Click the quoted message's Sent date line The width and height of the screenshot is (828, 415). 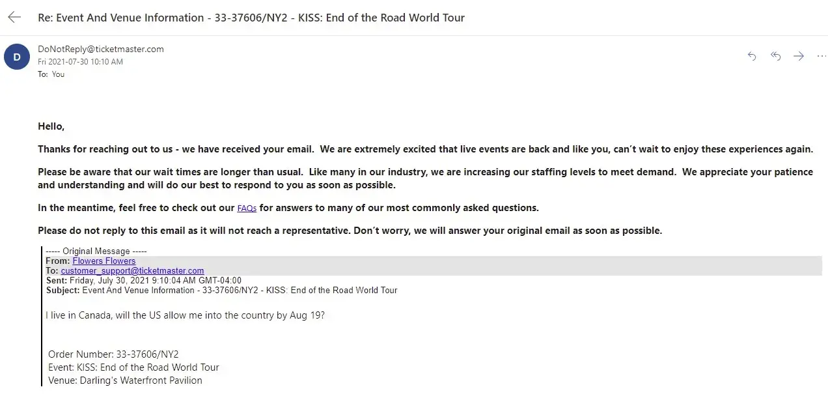(x=143, y=280)
